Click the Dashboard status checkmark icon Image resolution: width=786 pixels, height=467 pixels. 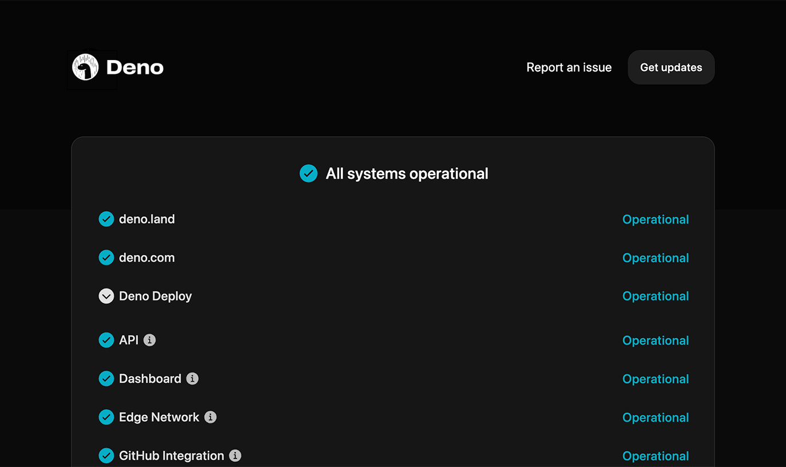pos(106,378)
